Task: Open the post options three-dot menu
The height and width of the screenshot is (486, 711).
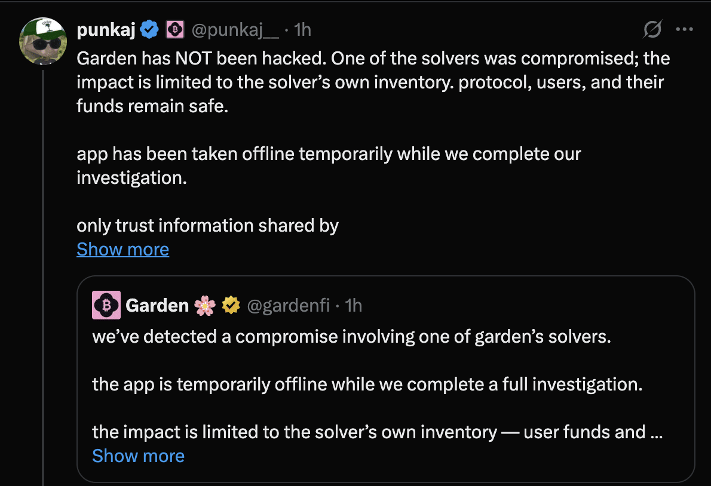Action: pyautogui.click(x=685, y=29)
